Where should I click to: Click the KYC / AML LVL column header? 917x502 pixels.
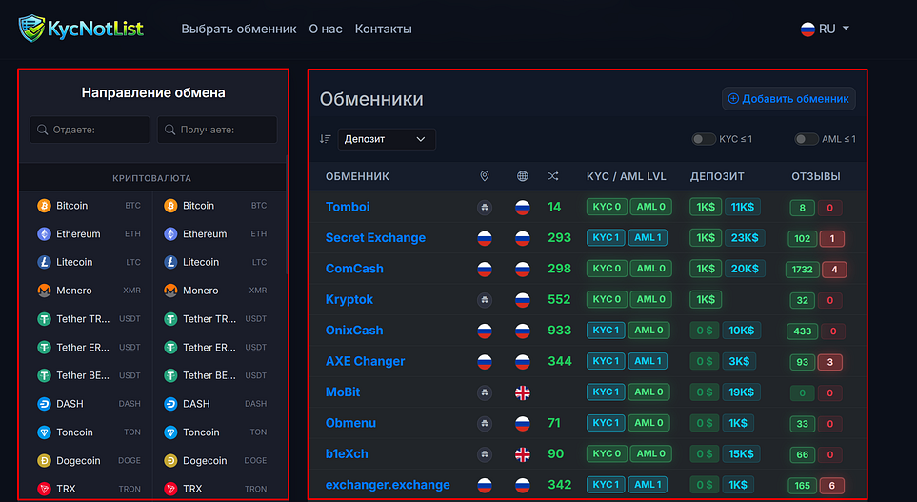pos(627,176)
